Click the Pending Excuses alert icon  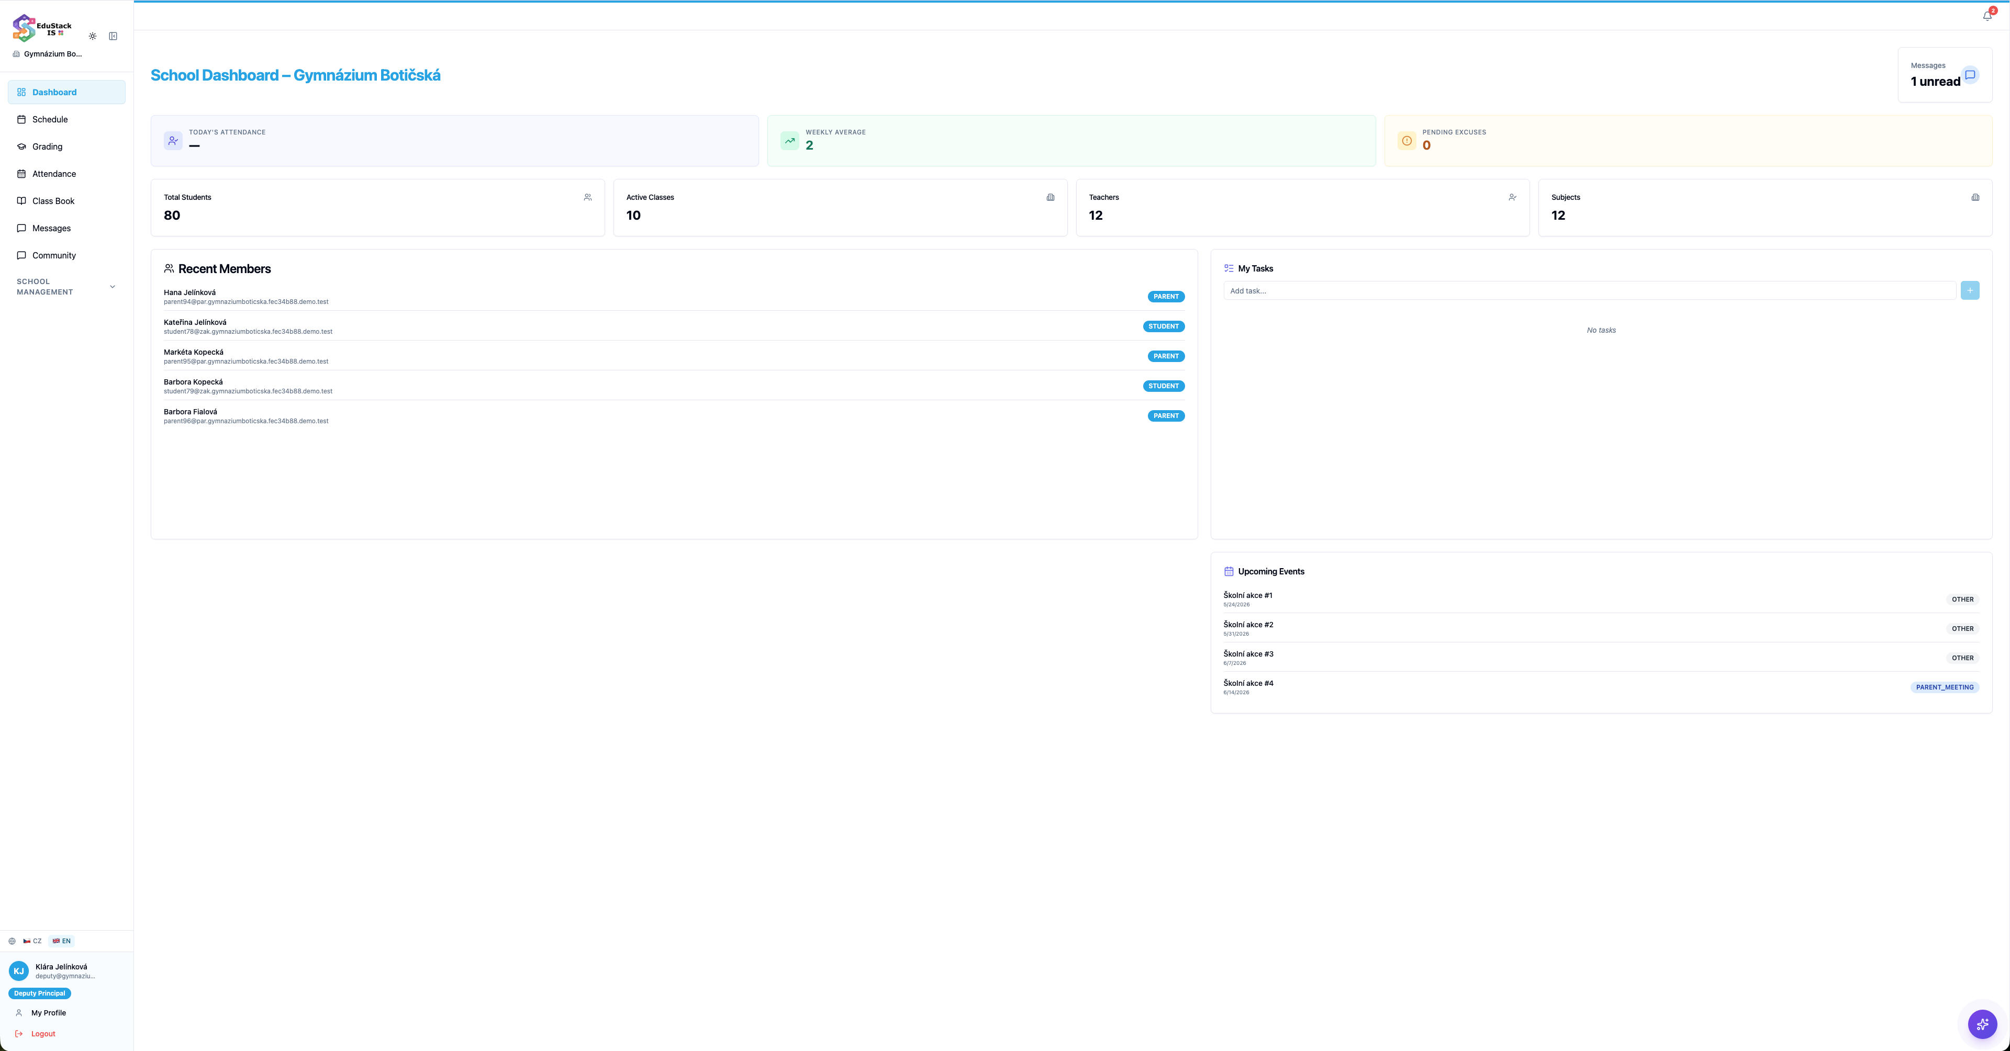pyautogui.click(x=1407, y=141)
